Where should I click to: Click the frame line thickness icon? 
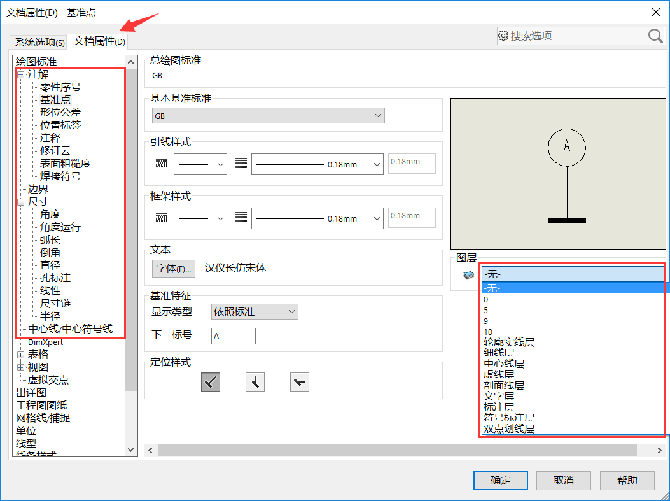[x=241, y=218]
